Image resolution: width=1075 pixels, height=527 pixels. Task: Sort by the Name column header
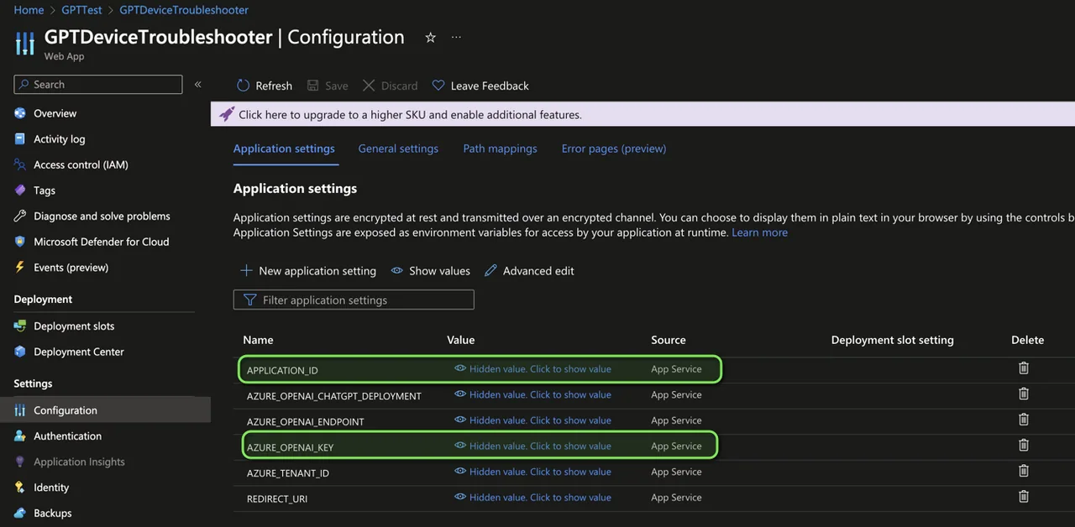click(258, 340)
